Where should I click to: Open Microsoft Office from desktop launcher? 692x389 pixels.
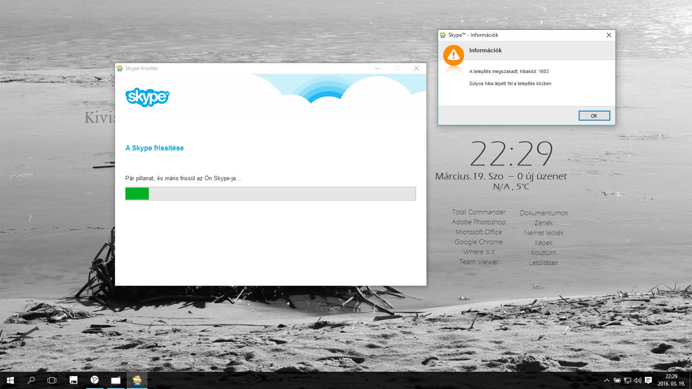pyautogui.click(x=479, y=232)
